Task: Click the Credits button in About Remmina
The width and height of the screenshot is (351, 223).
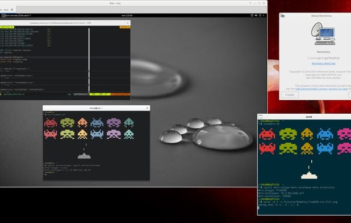Action: tap(290, 95)
